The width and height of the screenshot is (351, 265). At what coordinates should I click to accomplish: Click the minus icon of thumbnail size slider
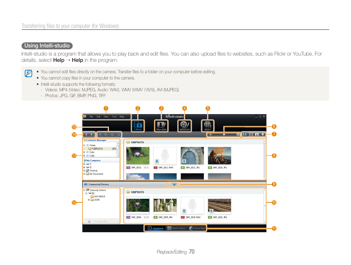pos(210,135)
